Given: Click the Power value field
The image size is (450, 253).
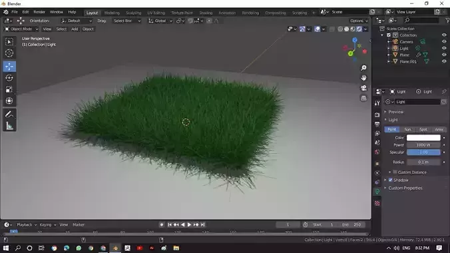Looking at the screenshot, I should click(x=423, y=145).
